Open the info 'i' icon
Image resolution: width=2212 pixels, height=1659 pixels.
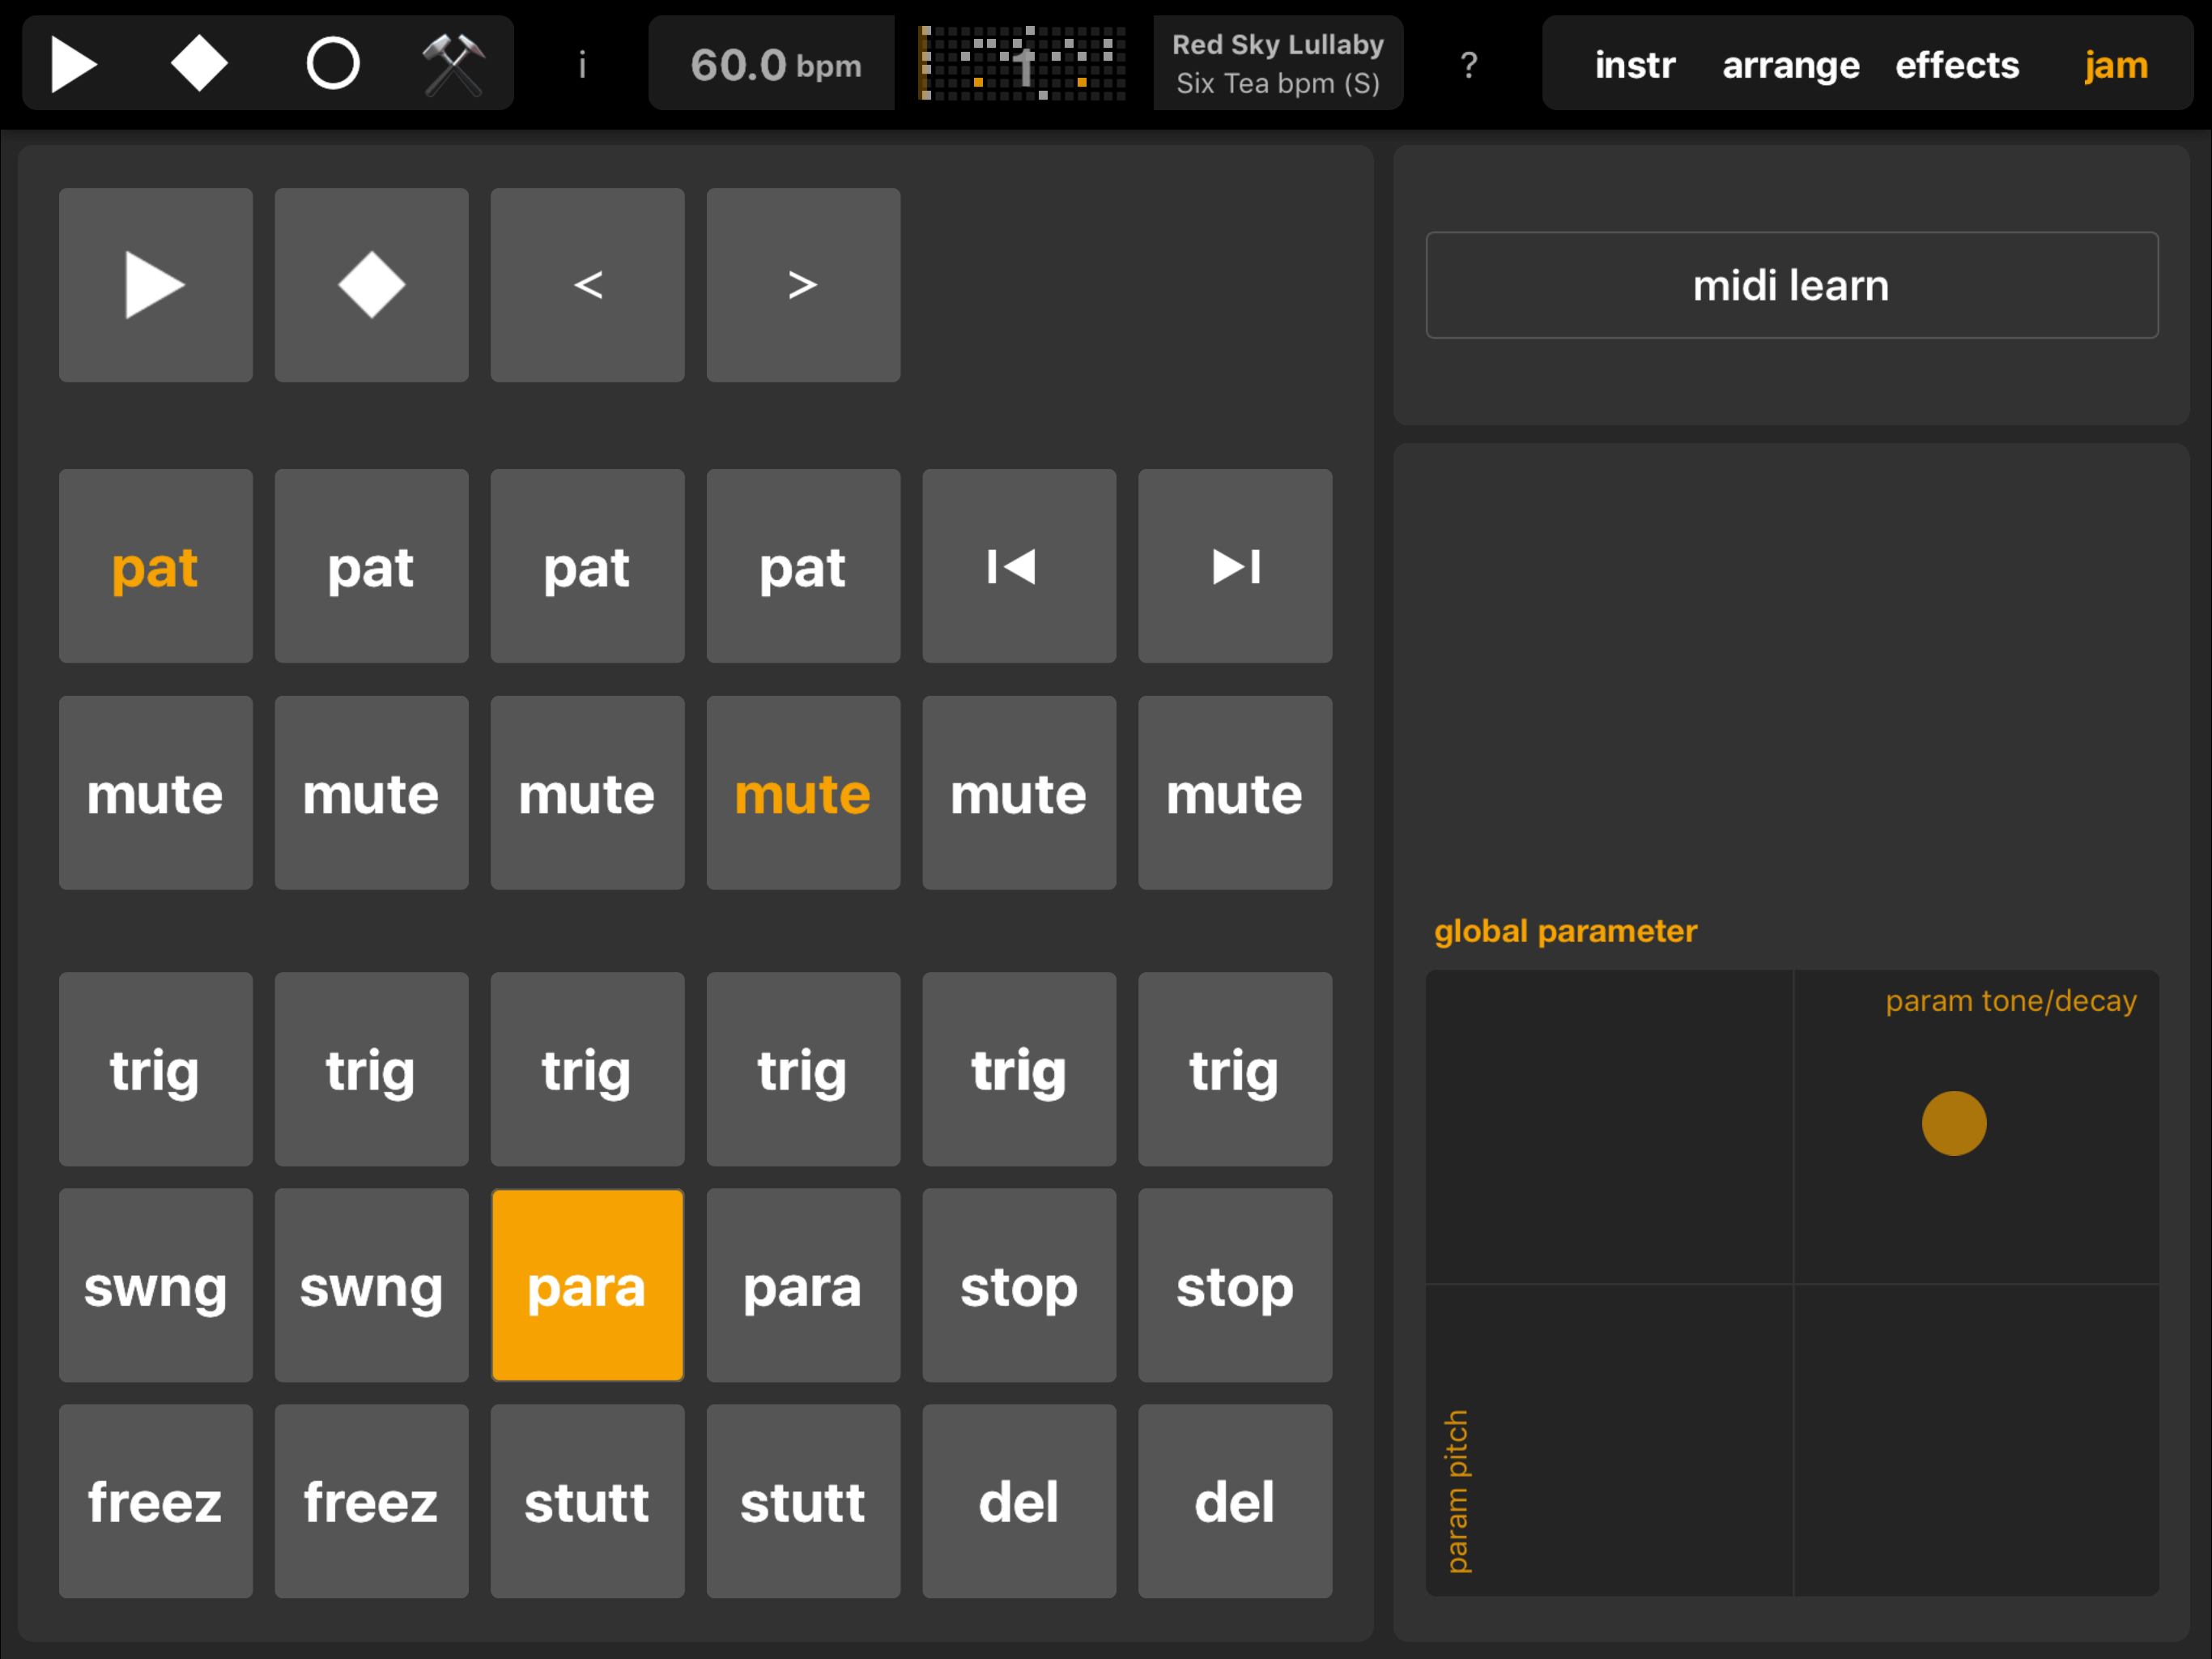click(582, 66)
